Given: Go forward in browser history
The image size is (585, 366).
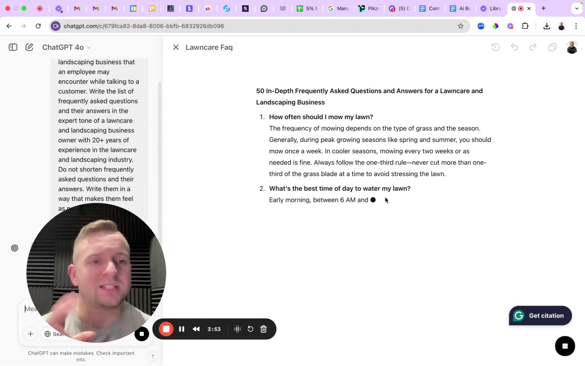Looking at the screenshot, I should tap(23, 26).
